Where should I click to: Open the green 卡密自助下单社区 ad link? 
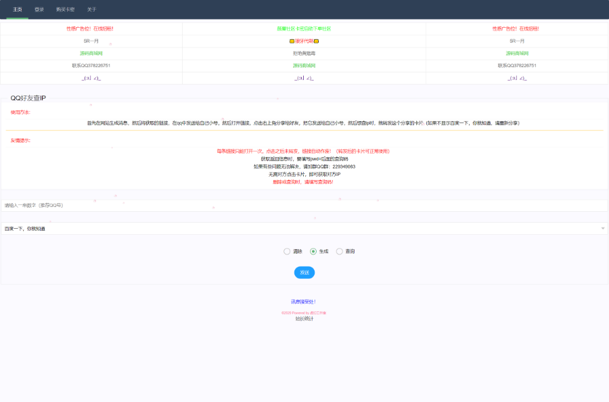click(x=304, y=28)
